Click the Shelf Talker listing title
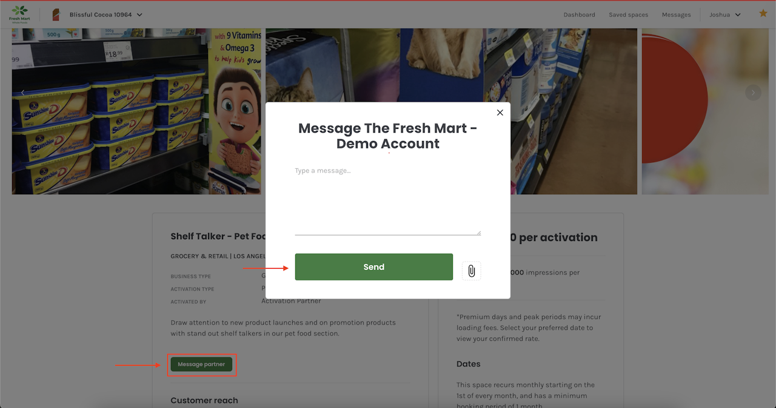This screenshot has width=776, height=408. point(218,236)
